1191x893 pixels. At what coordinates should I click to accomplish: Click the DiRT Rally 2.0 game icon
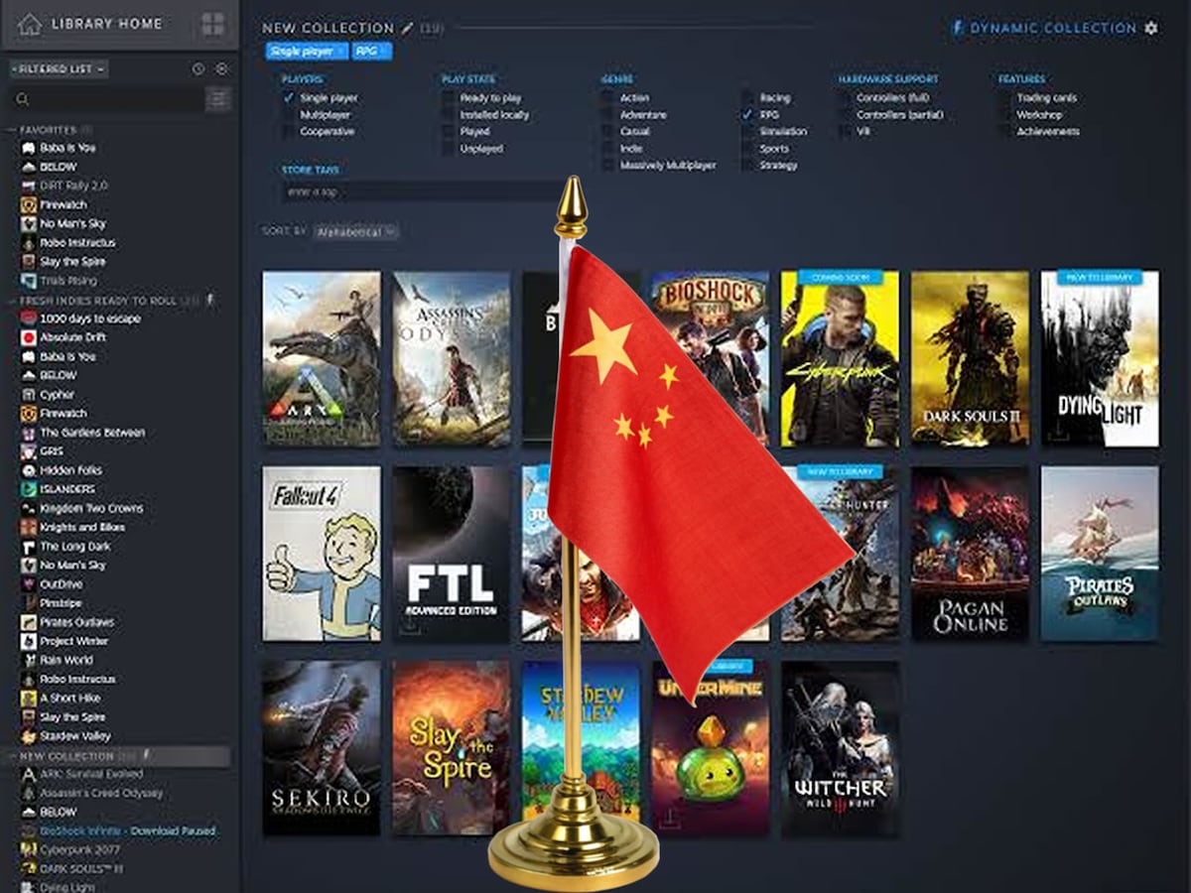tap(28, 186)
